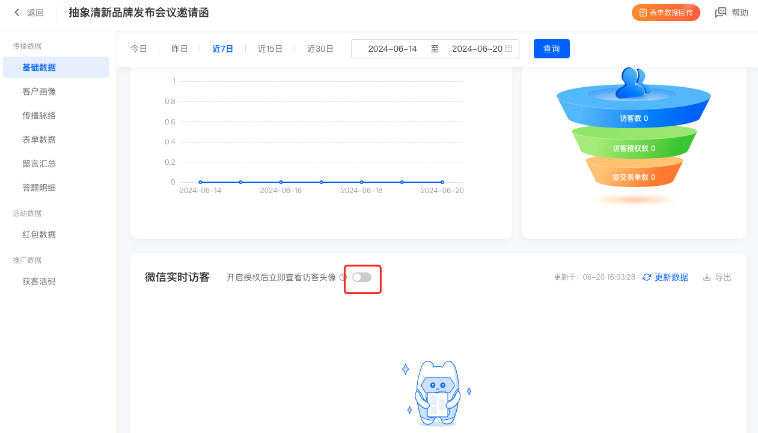Click the 推广数据 sidebar section label
The height and width of the screenshot is (433, 758).
click(x=27, y=260)
